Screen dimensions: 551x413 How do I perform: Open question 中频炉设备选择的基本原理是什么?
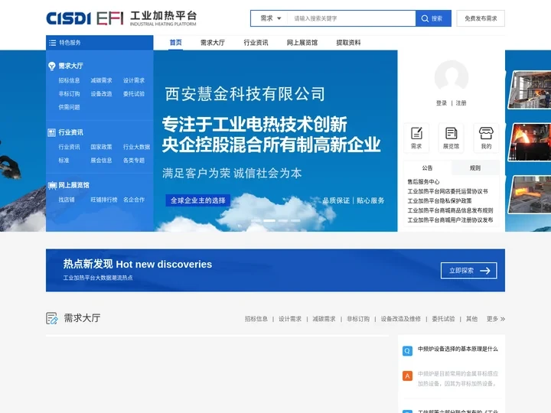tap(458, 349)
